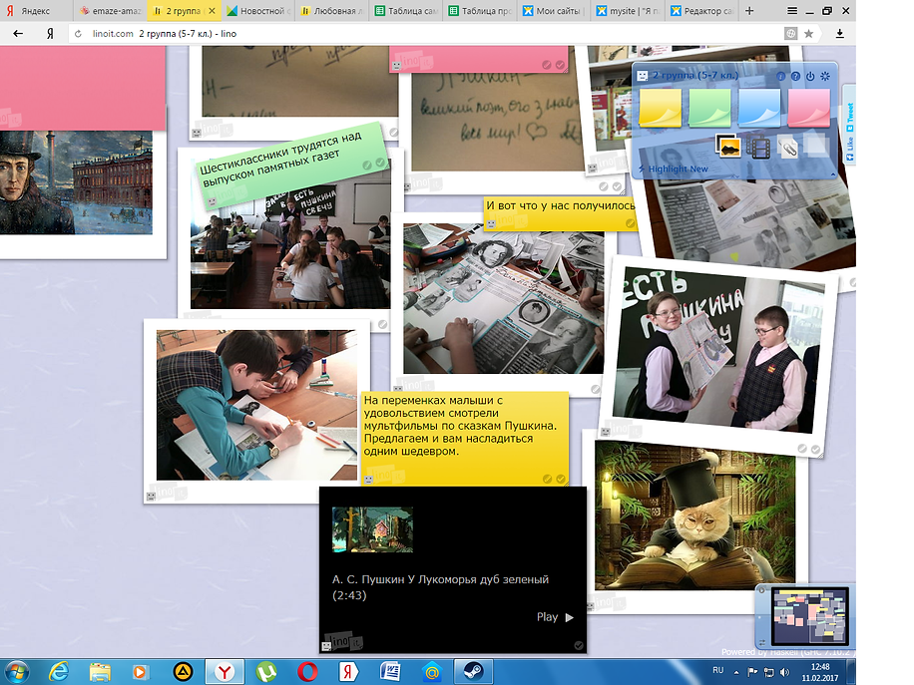Click the power logout icon in palette
The width and height of the screenshot is (914, 685).
[810, 77]
